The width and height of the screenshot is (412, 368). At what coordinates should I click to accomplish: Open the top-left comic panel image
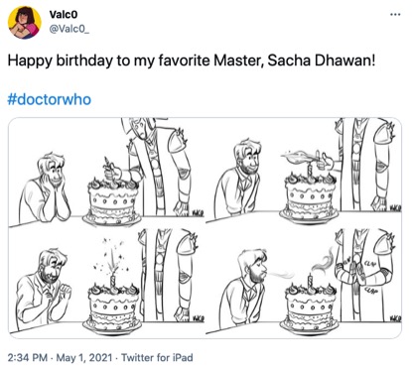pos(106,173)
